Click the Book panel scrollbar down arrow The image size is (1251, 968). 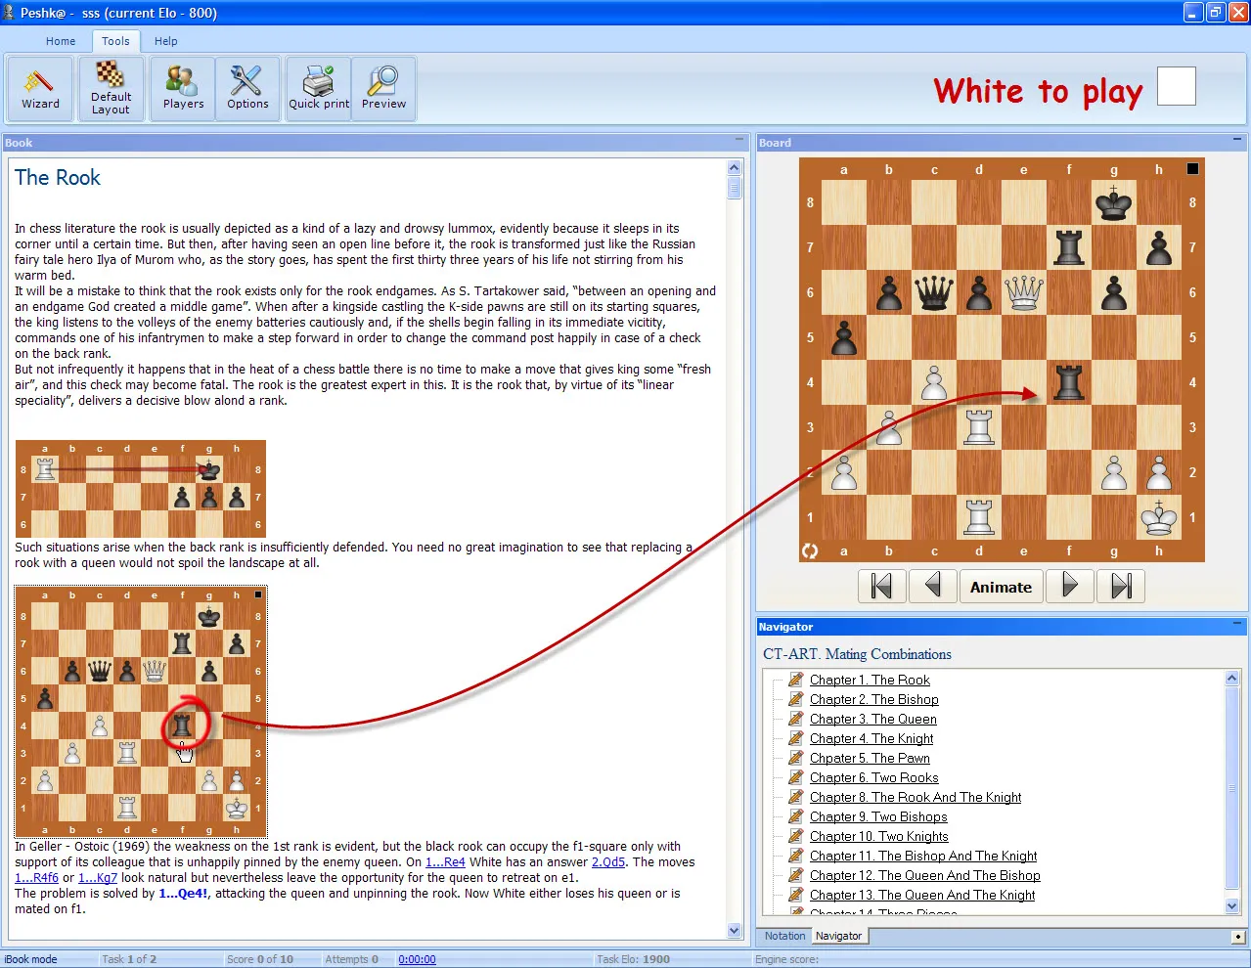[735, 931]
